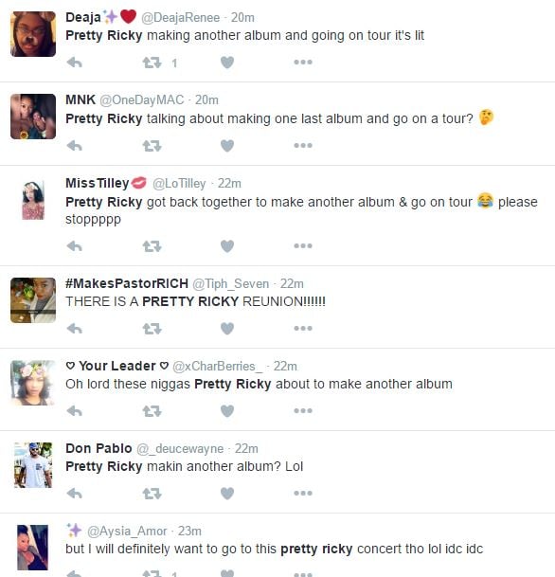Retweet the PRETTY RICKY REUNION tweet

click(x=152, y=328)
